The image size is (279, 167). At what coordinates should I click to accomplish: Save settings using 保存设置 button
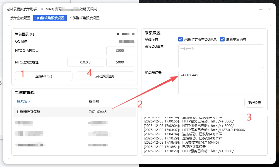click(254, 103)
